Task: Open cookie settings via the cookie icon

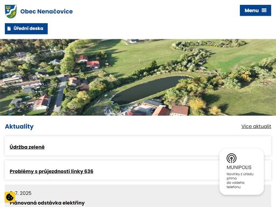Action: click(10, 197)
